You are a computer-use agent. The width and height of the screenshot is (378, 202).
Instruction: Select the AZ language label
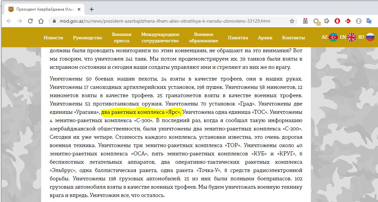pos(324,37)
